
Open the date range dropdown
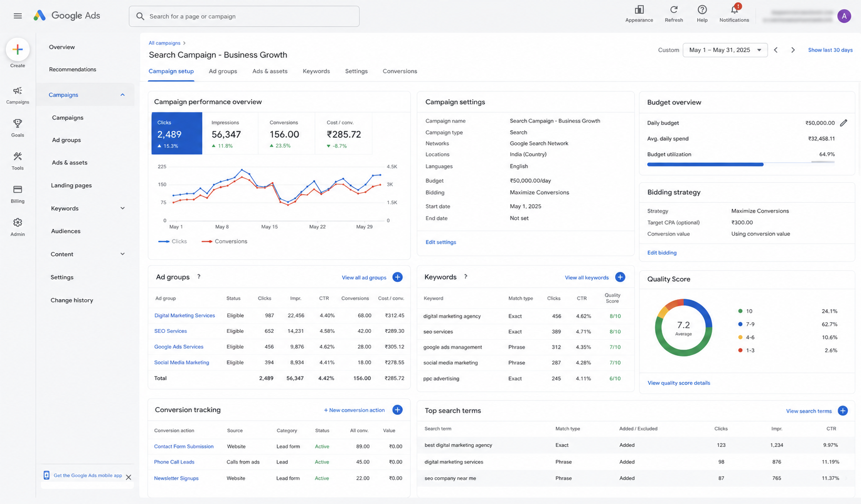(x=725, y=50)
